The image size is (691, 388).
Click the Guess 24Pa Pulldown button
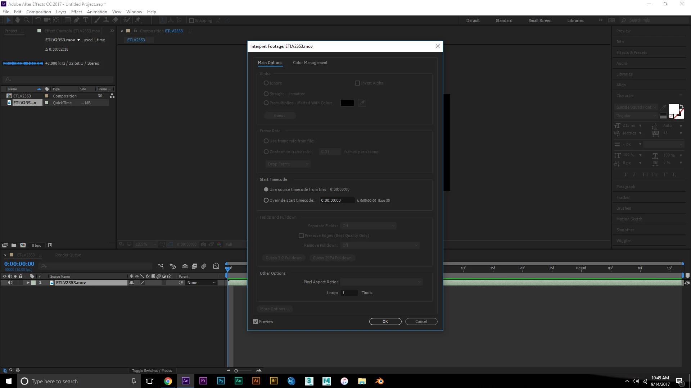[x=332, y=258]
